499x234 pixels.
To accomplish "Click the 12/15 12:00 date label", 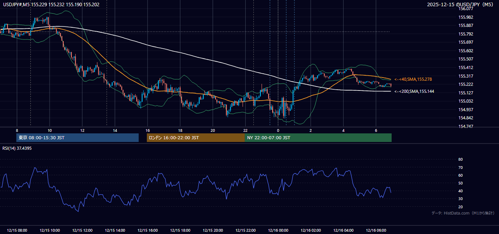I will click(82, 230).
